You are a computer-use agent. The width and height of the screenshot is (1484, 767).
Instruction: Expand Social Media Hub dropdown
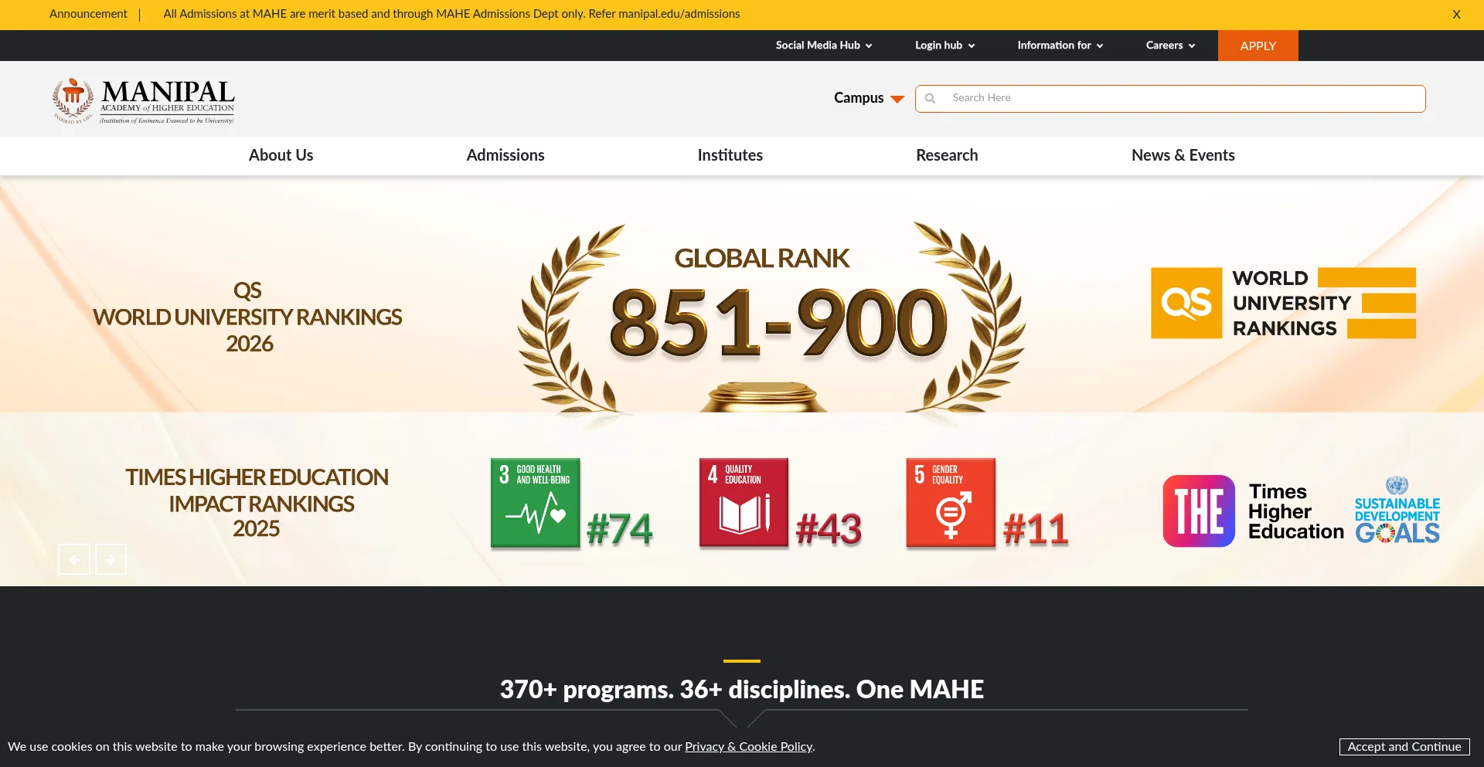point(824,46)
